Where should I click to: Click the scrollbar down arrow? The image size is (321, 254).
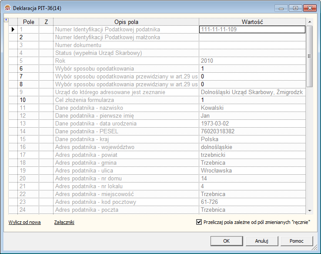(x=309, y=210)
